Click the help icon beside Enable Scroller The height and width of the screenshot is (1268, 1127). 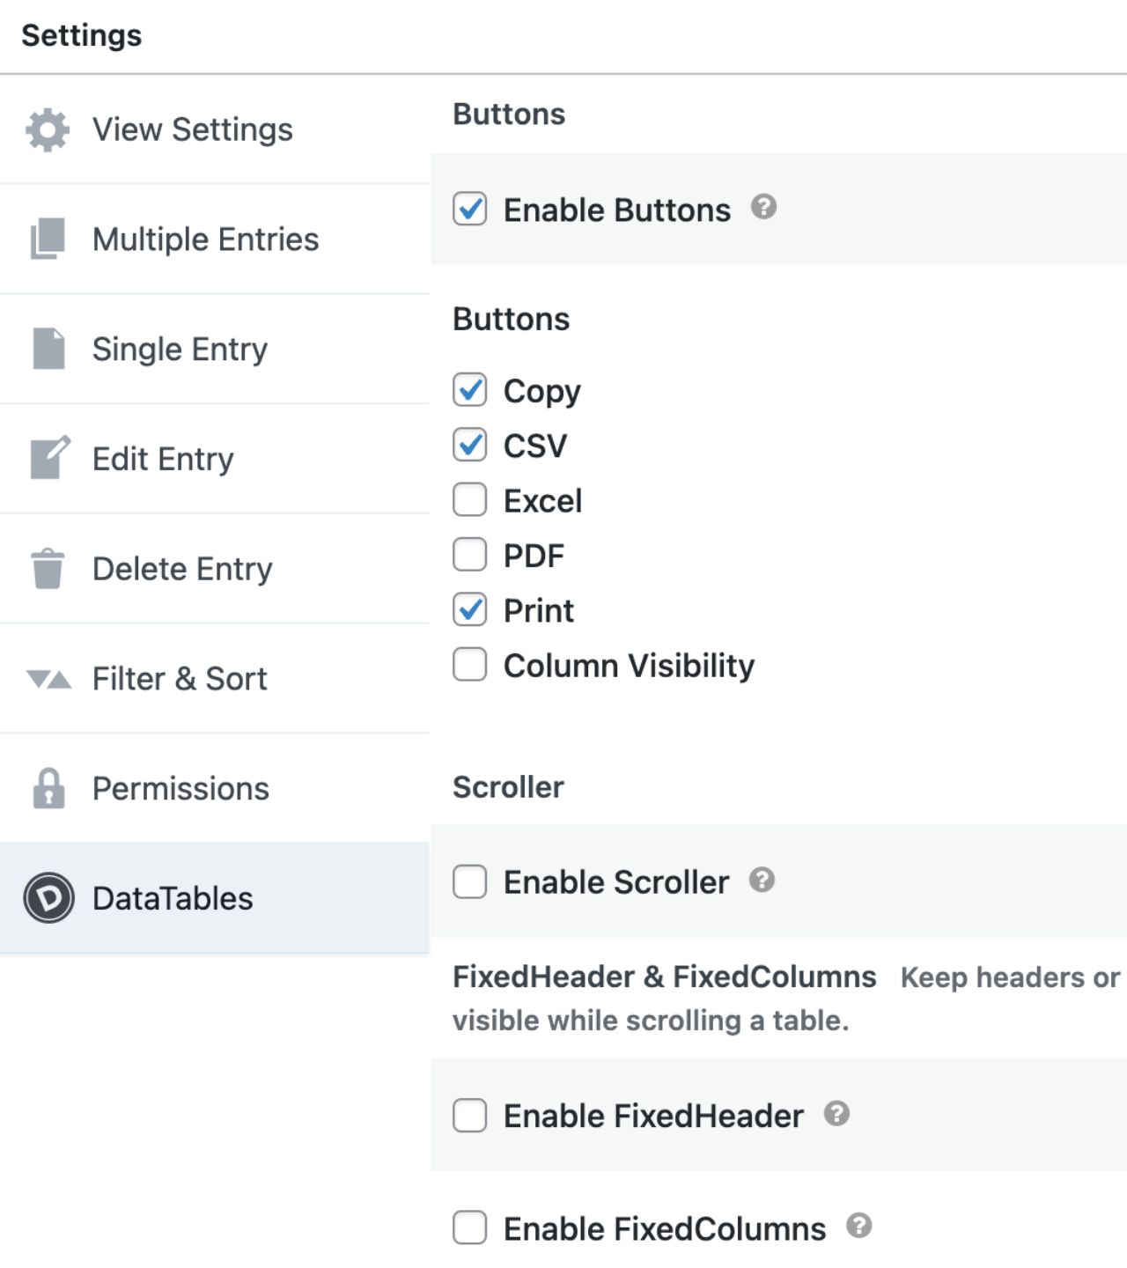click(x=762, y=880)
